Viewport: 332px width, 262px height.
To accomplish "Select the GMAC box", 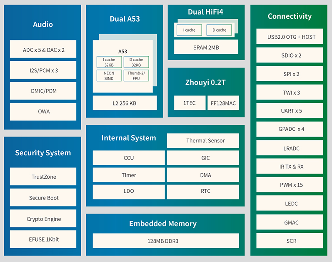I will point(290,222).
